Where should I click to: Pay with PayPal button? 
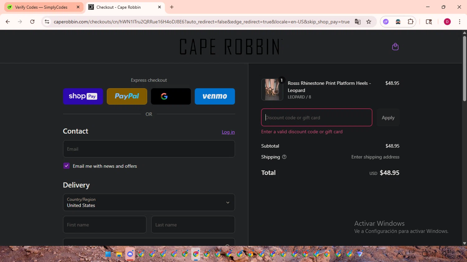(127, 96)
